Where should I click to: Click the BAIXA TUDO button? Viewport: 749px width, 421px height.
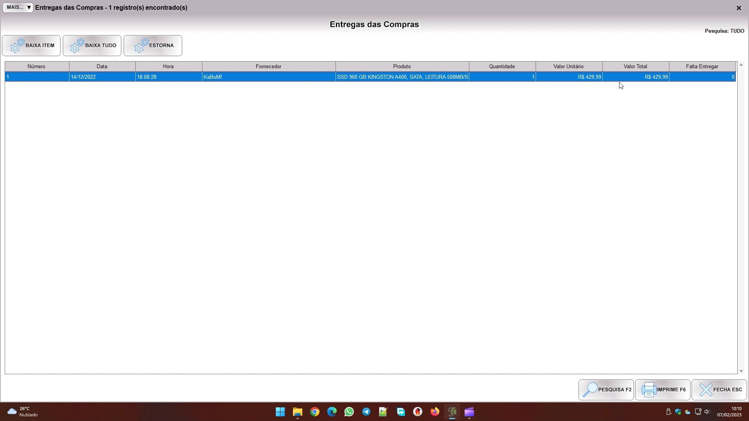point(92,46)
